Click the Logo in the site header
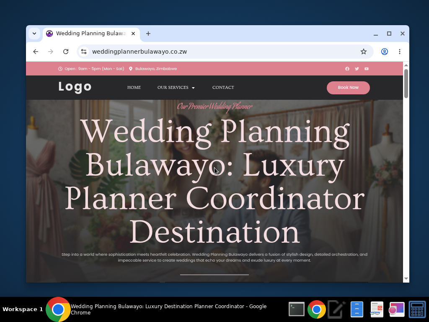The height and width of the screenshot is (322, 429). click(x=75, y=87)
